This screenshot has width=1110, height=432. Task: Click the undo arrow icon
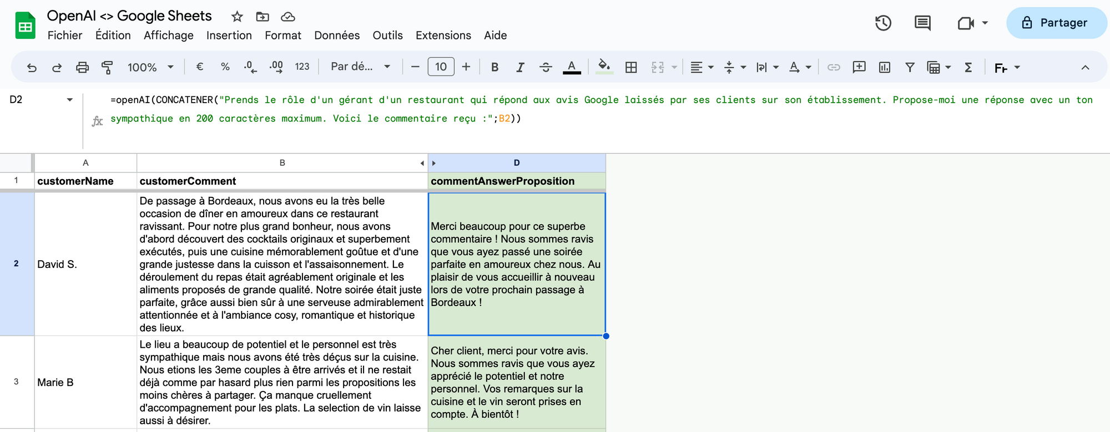click(32, 68)
